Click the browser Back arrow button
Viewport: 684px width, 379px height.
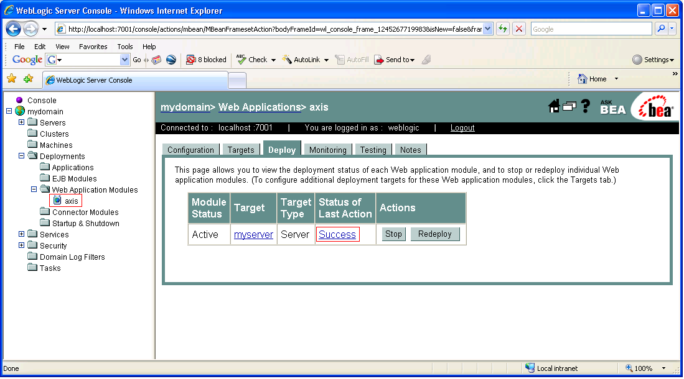click(14, 29)
